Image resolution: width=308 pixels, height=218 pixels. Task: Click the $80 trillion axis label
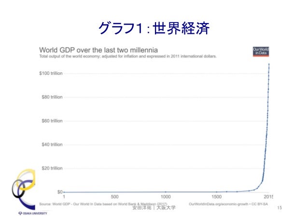tap(52, 97)
